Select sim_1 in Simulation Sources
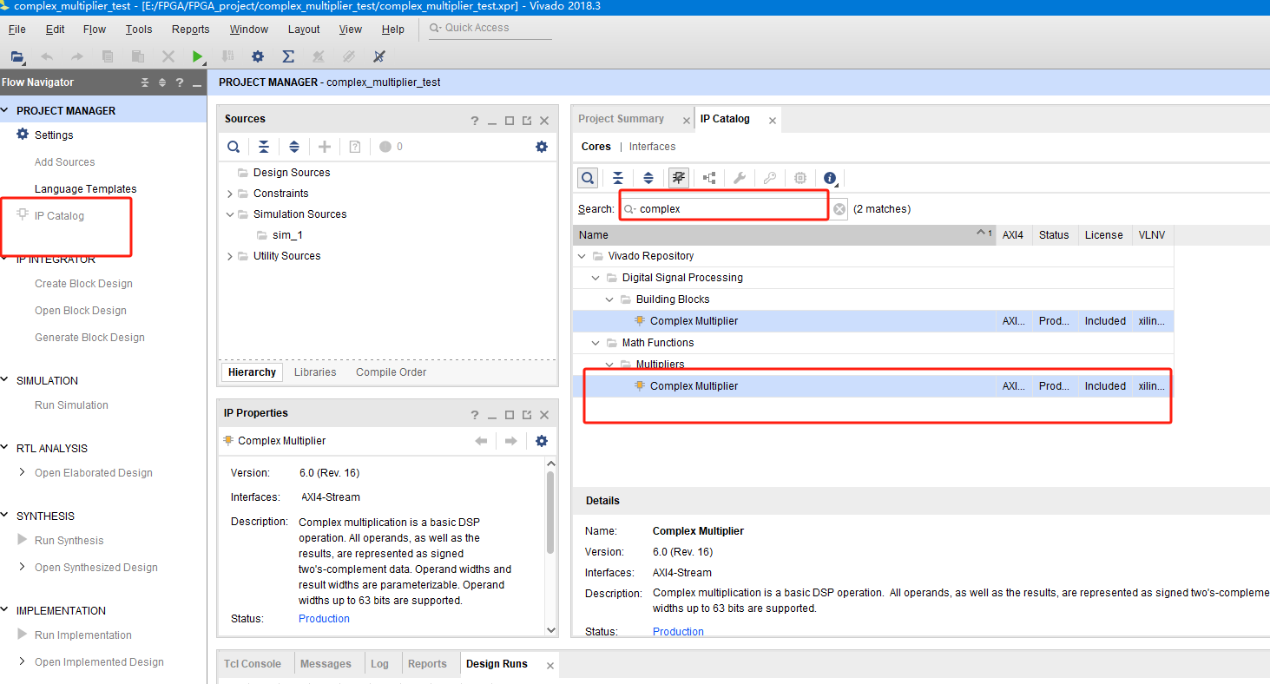This screenshot has width=1270, height=684. point(287,235)
